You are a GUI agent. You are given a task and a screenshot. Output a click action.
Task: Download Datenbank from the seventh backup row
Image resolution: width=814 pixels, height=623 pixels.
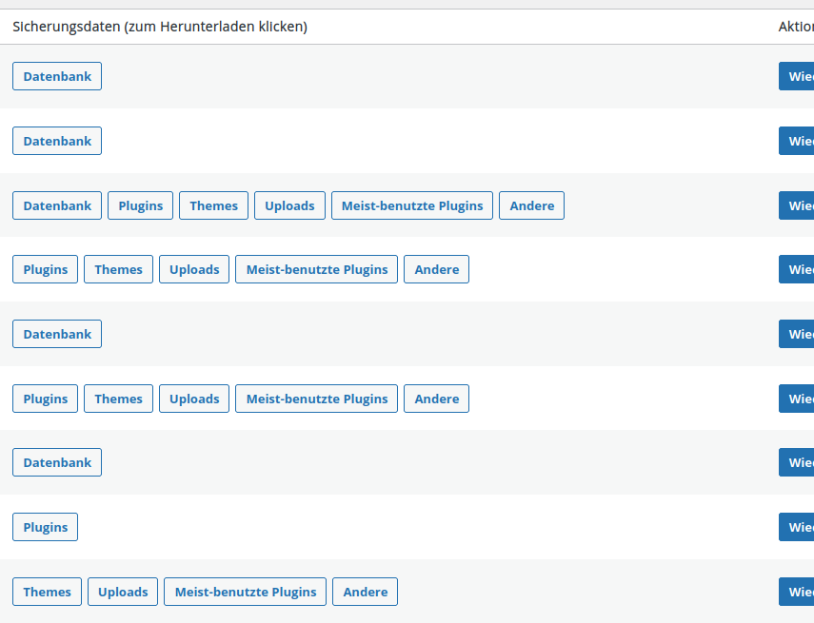click(x=57, y=462)
